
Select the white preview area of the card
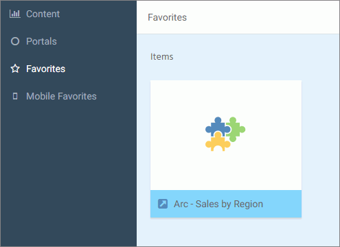[x=226, y=135]
